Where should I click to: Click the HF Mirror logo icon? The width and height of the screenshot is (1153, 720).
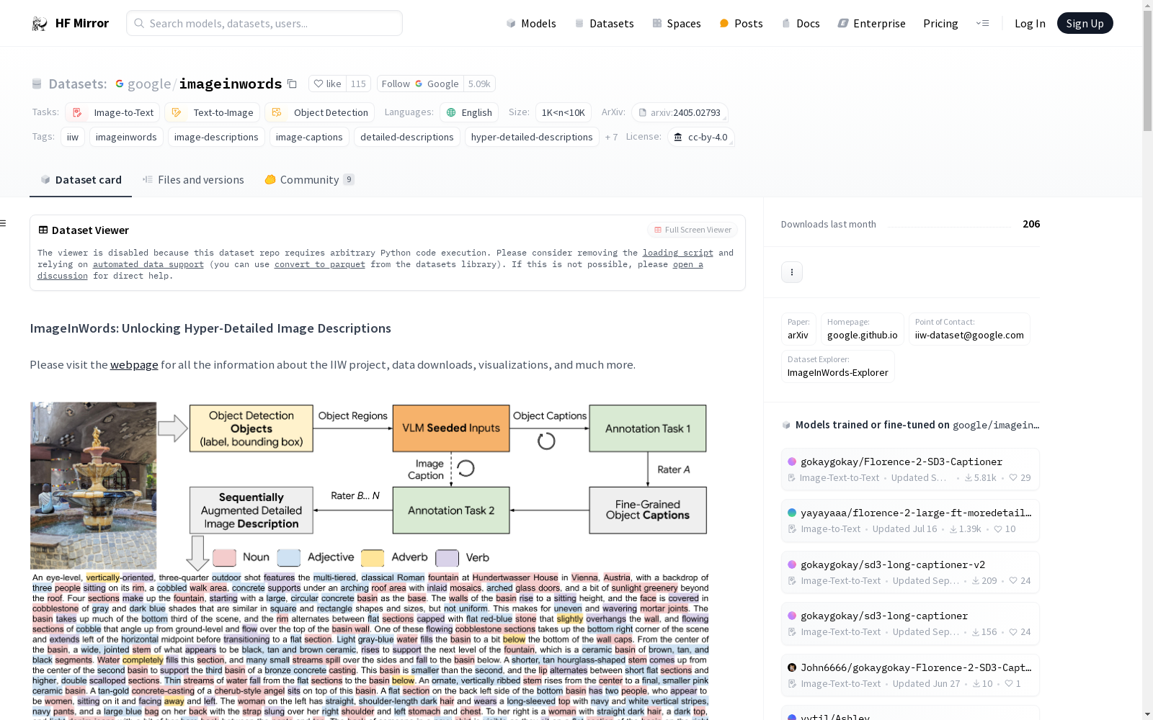(40, 24)
